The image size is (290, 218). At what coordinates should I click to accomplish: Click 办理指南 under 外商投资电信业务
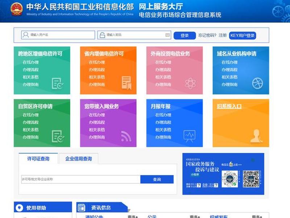(163, 85)
